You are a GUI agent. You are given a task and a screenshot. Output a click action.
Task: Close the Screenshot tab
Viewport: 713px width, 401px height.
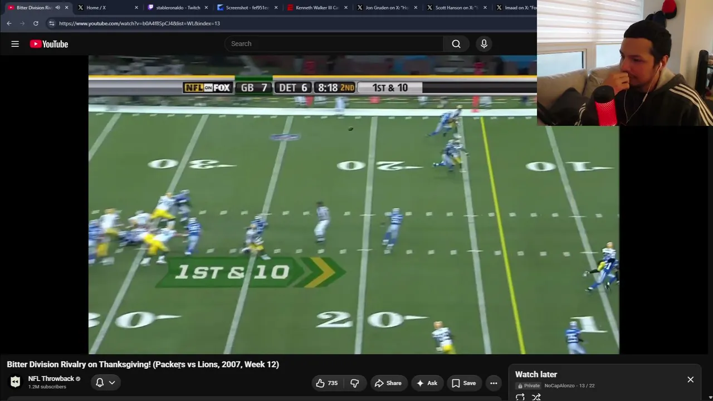(276, 8)
